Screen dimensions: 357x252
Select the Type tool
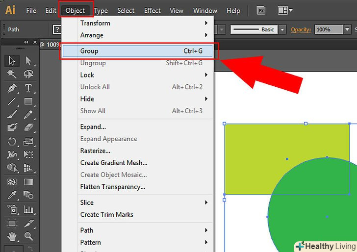click(x=28, y=88)
